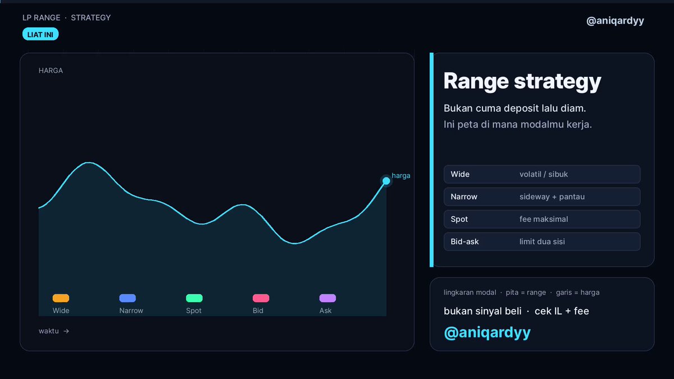Click the "LP RANGE · STRATEGY" header text
Image resolution: width=674 pixels, height=379 pixels.
click(x=67, y=17)
